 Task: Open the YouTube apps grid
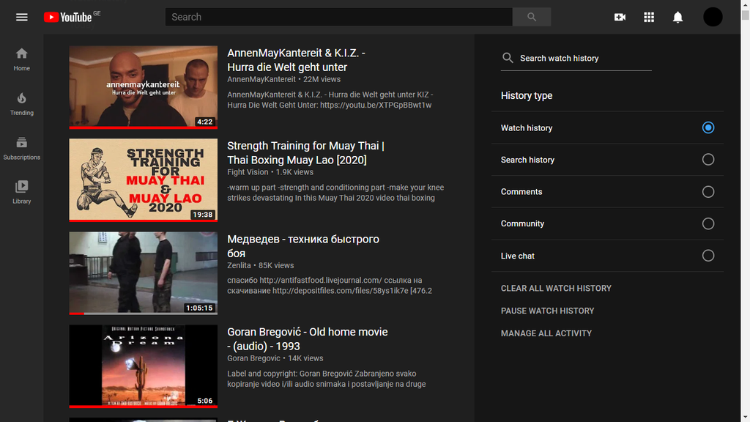(x=649, y=17)
